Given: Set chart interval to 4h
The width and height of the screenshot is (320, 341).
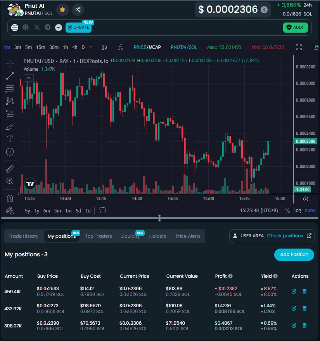Looking at the screenshot, I should (75, 47).
